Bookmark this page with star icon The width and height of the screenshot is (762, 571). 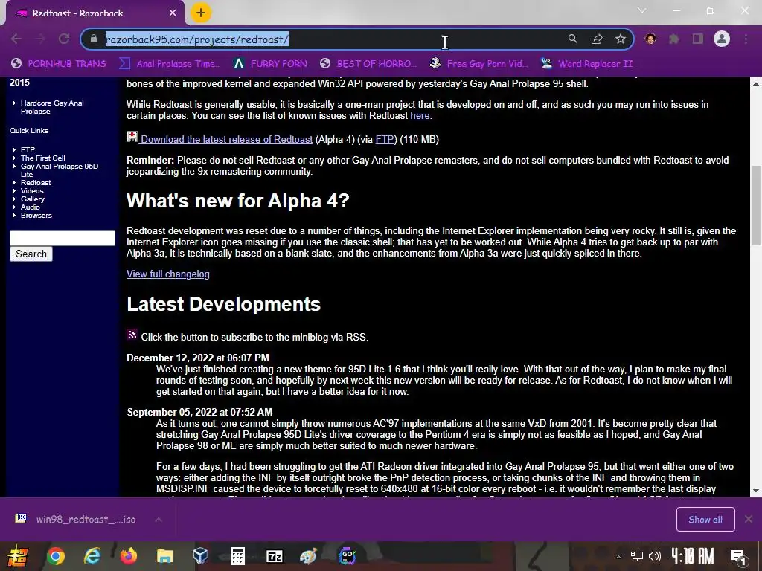(x=621, y=39)
